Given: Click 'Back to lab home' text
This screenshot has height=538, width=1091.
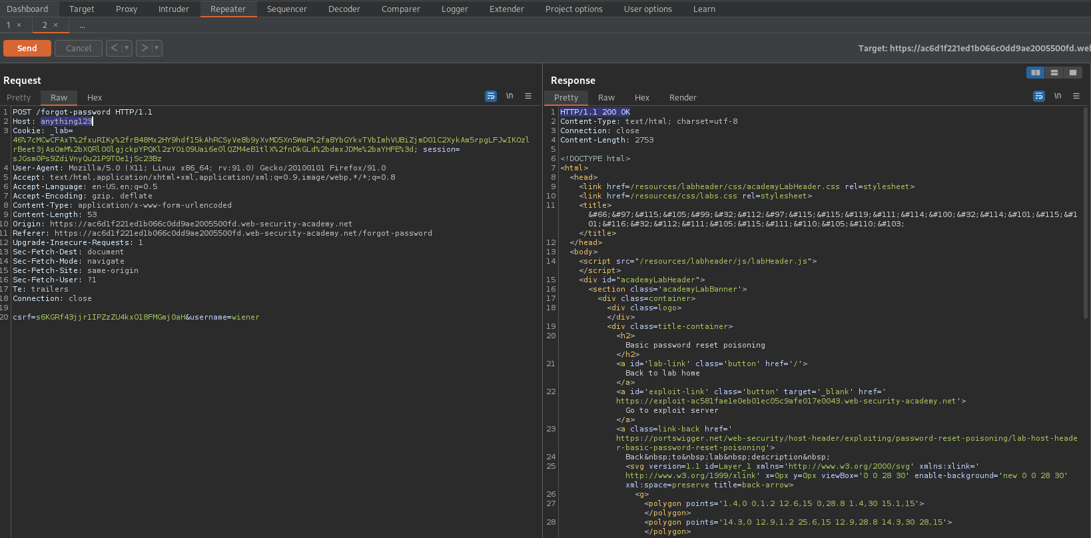Looking at the screenshot, I should [x=663, y=373].
